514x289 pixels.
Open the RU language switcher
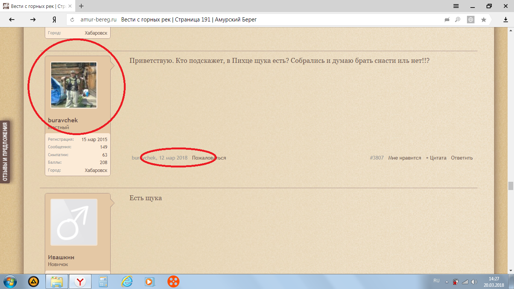pyautogui.click(x=436, y=281)
